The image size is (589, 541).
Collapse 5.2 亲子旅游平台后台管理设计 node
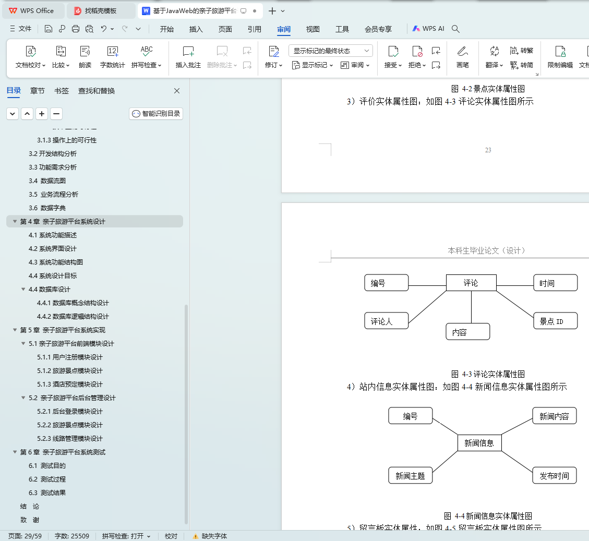point(23,398)
